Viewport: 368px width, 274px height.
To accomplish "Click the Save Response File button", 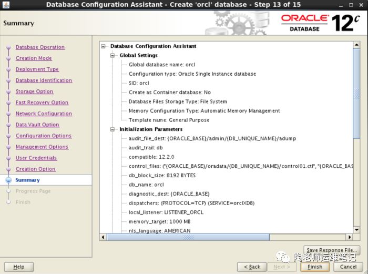I will 332,250.
